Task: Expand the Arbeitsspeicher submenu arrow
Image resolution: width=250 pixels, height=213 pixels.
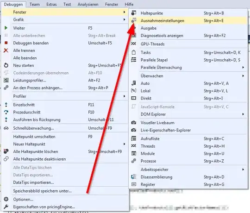Action: tap(243, 169)
